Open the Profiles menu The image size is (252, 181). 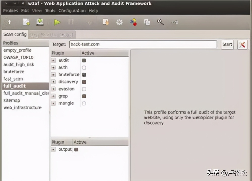11,11
